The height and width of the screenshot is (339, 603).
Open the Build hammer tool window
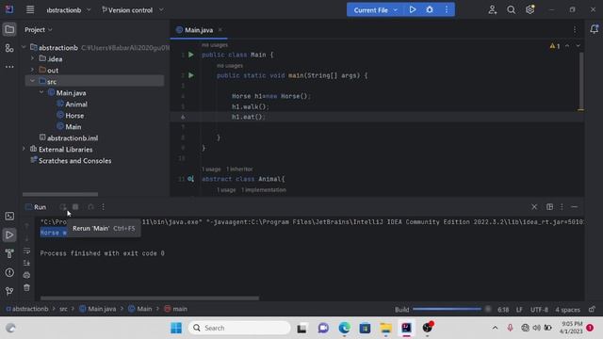pos(9,253)
